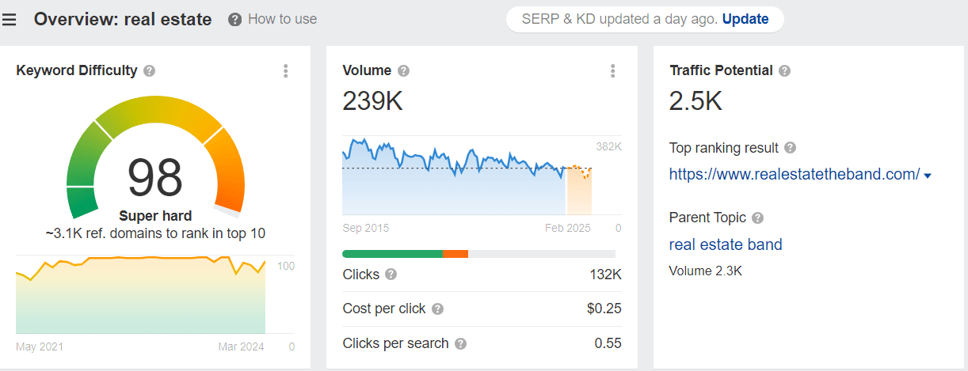Open the How to use link
The width and height of the screenshot is (968, 371).
click(282, 19)
